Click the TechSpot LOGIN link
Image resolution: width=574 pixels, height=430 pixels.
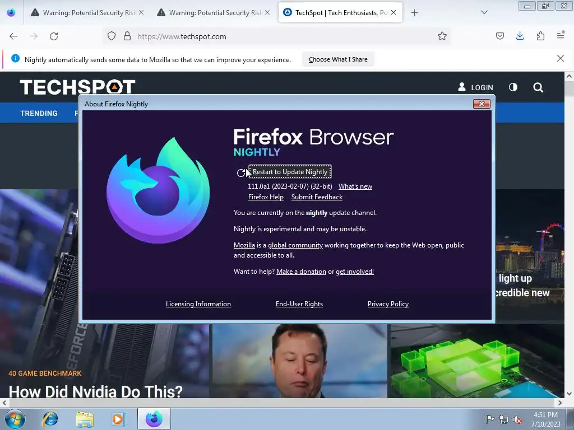475,87
